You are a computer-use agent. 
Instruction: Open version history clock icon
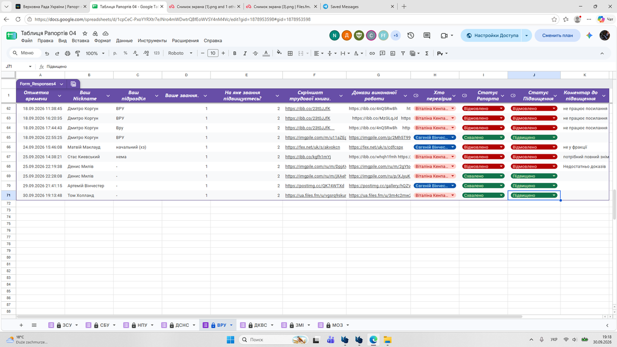tap(411, 36)
